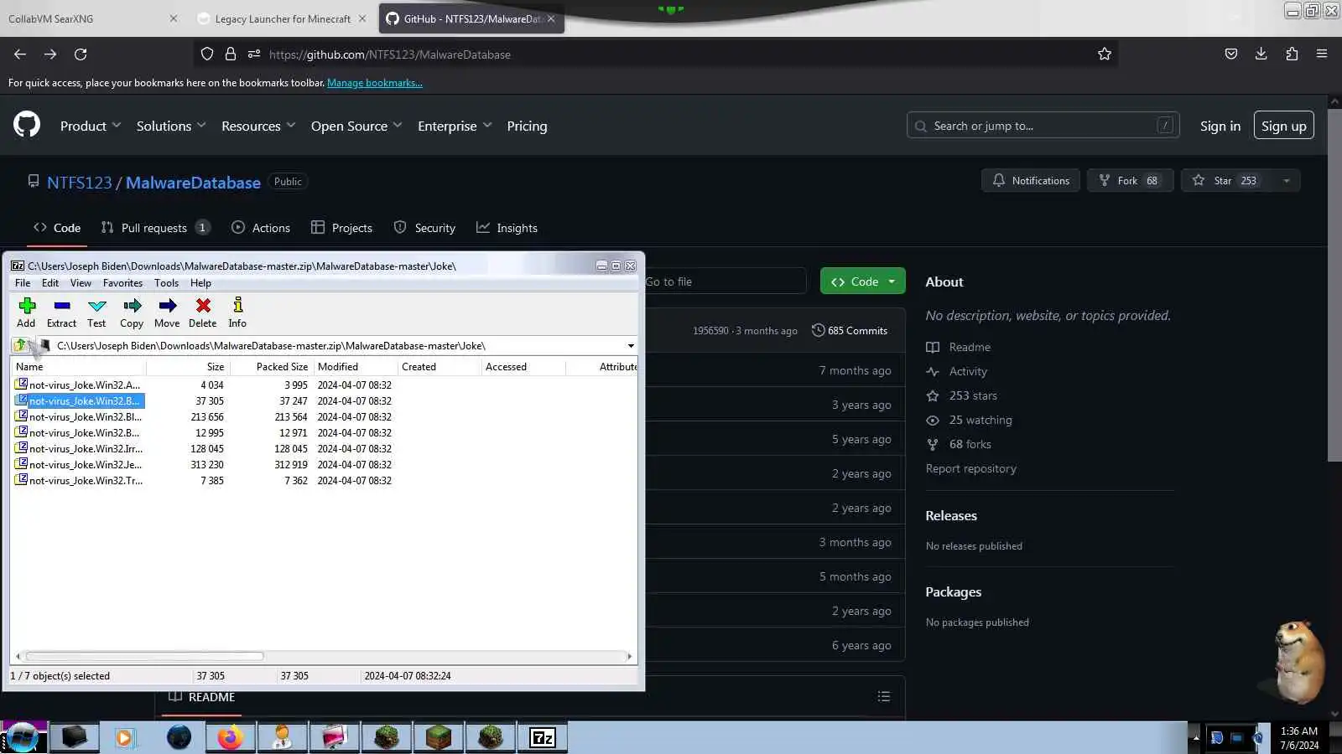Switch to the Insights repository tab
Screen dimensions: 1342x754
pos(507,228)
